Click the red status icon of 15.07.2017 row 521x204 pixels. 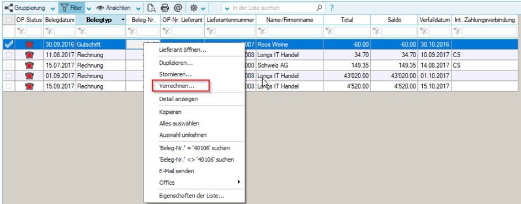coord(30,65)
